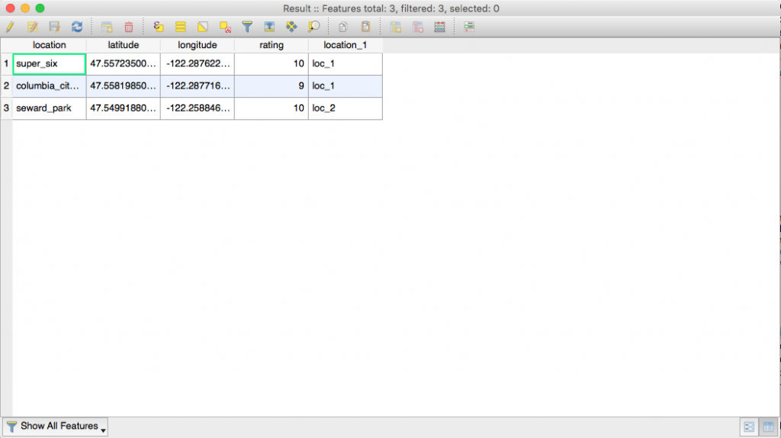
Task: Click the super_six location cell
Action: pos(50,64)
